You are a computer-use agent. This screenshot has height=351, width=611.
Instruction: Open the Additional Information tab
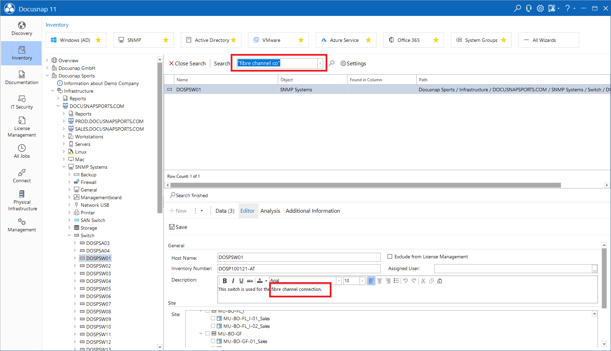313,211
